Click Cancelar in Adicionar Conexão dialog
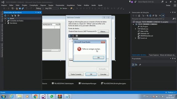The image size is (177, 99). click(x=103, y=74)
